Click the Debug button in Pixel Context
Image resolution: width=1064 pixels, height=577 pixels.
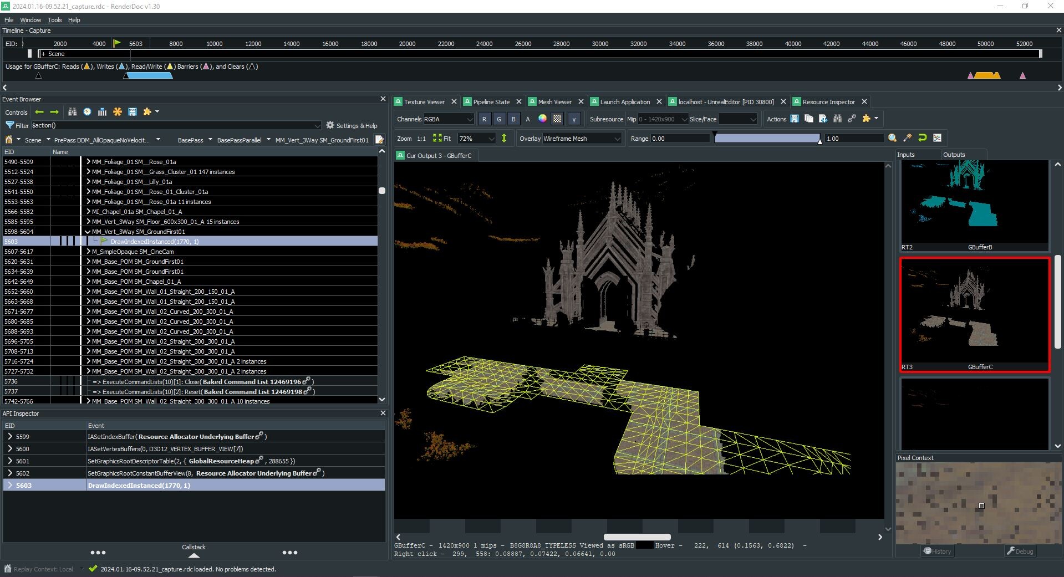point(1019,551)
